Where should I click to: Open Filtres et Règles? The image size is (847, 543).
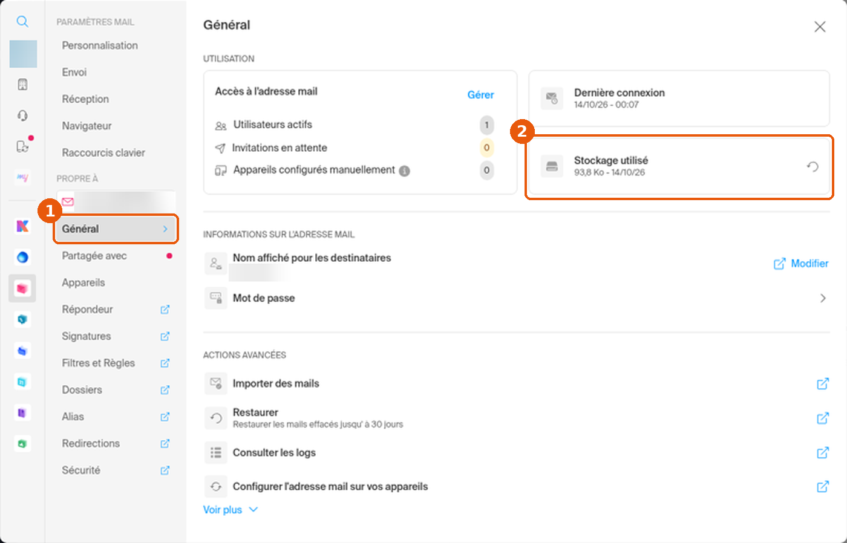[x=99, y=363]
